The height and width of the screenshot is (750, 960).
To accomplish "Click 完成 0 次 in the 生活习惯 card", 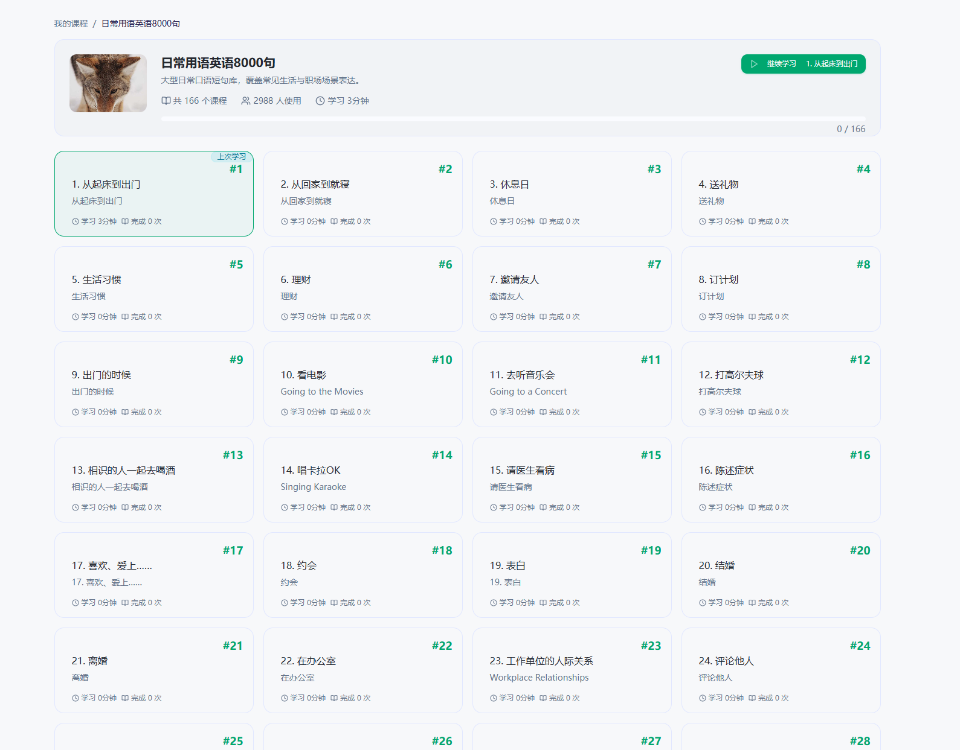I will (x=146, y=317).
